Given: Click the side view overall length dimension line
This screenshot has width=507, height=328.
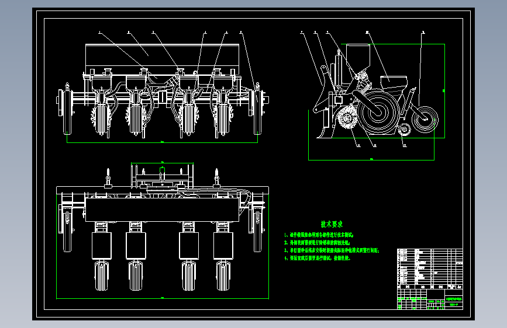Looking at the screenshot, I should click(x=371, y=159).
